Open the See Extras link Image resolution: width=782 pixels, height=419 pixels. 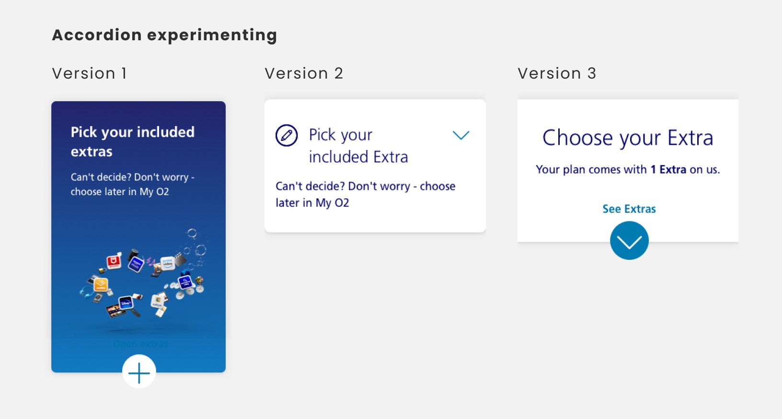click(629, 209)
